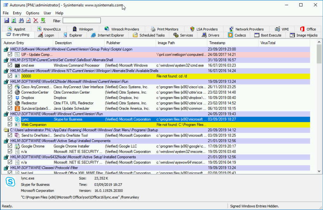Click the cmd.exe entry icon
The width and height of the screenshot is (323, 210).
tap(17, 65)
